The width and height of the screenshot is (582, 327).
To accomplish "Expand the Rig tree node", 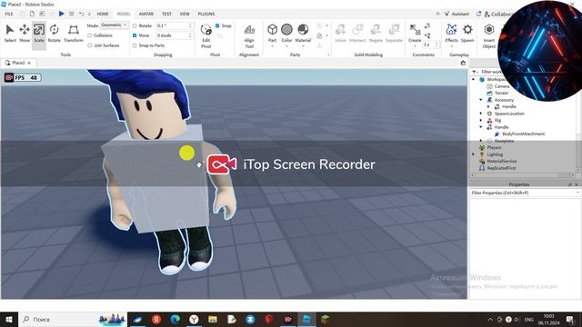I will coord(481,120).
